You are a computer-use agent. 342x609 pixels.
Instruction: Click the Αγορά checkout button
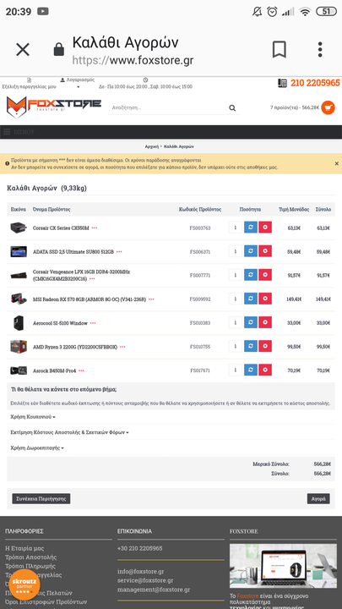[x=318, y=499]
